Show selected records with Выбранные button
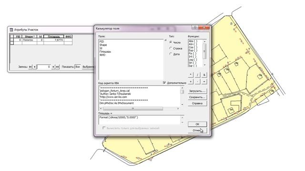 point(88,66)
